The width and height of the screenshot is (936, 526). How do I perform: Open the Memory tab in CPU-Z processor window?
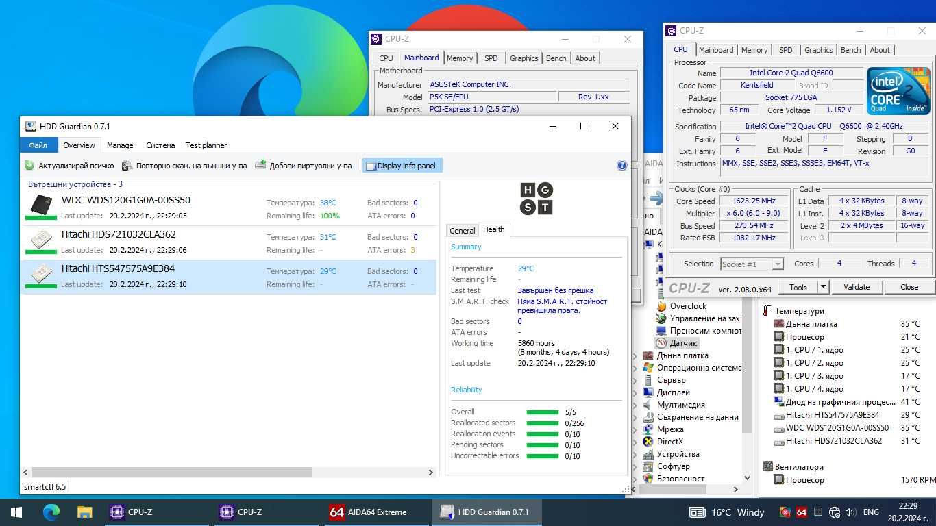[x=754, y=50]
